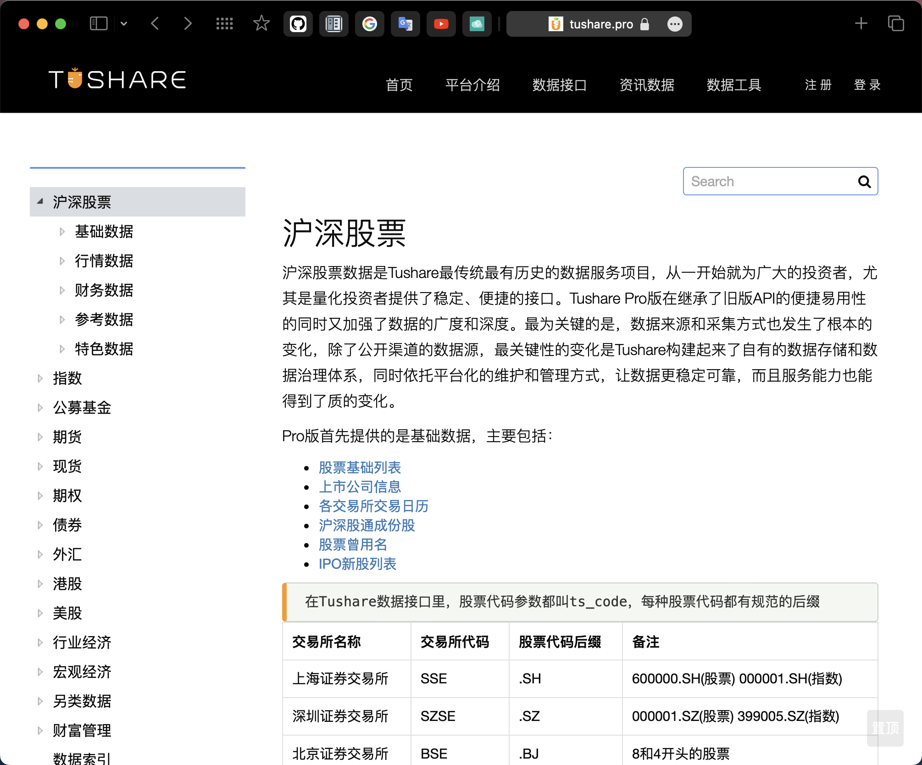Select 现货 in the sidebar tree
The image size is (922, 765).
click(x=67, y=466)
